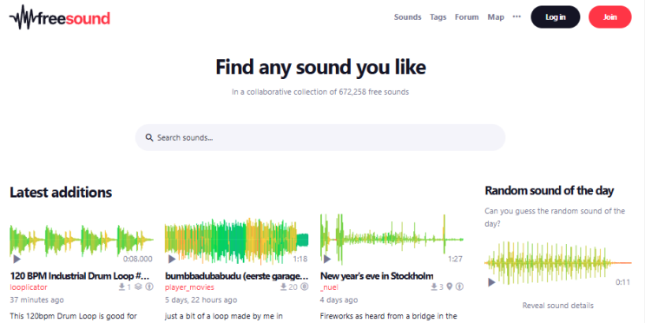Click the Log in button

[x=556, y=16]
